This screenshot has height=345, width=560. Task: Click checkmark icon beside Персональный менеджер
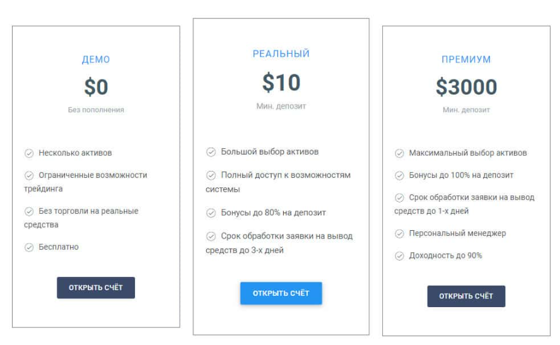pos(399,233)
